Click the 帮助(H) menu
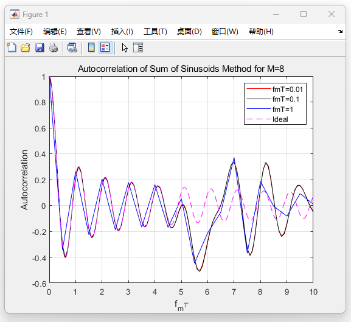The height and width of the screenshot is (322, 351). [261, 32]
